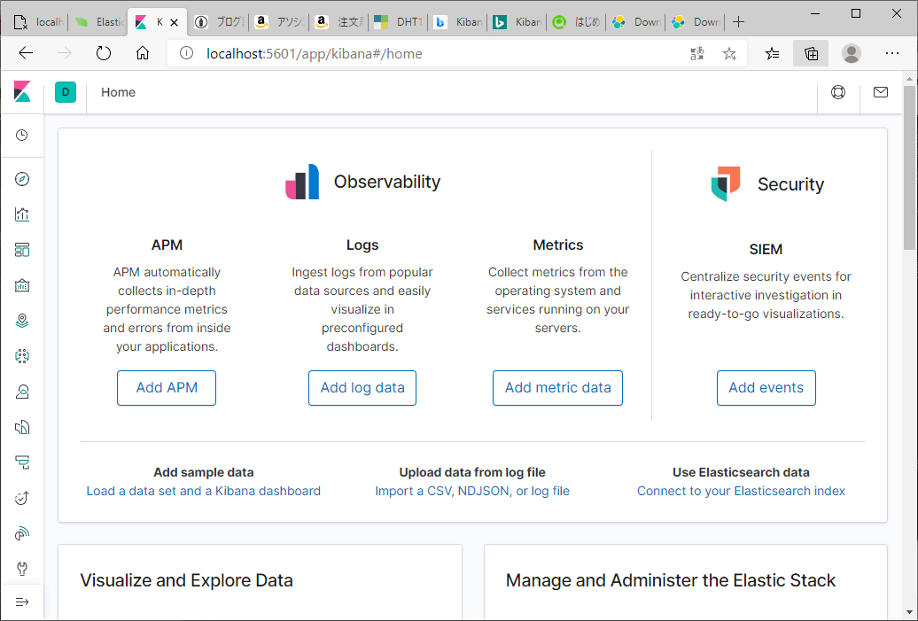The height and width of the screenshot is (621, 918).
Task: Open Maps via the pin icon
Action: pos(21,321)
